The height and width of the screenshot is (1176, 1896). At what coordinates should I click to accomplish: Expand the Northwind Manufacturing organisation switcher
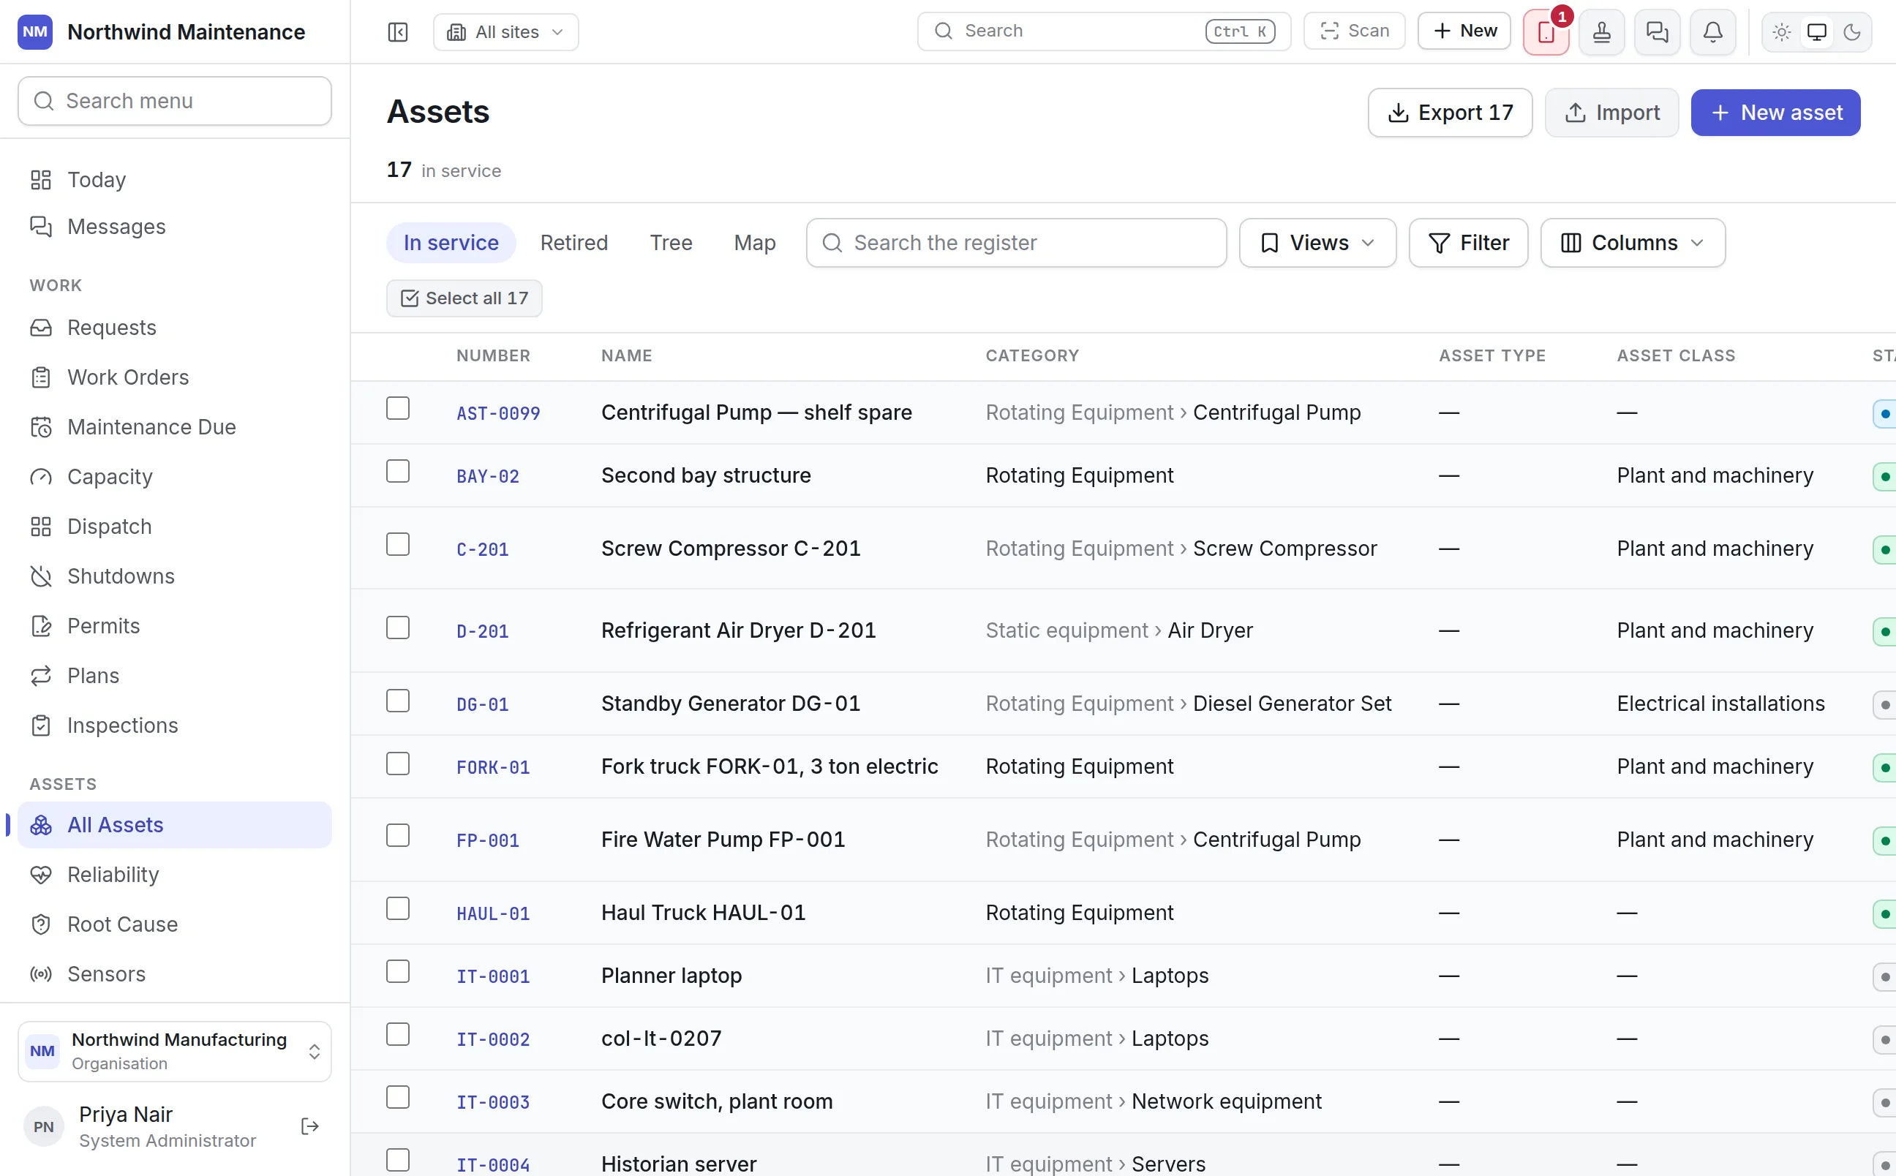click(174, 1052)
